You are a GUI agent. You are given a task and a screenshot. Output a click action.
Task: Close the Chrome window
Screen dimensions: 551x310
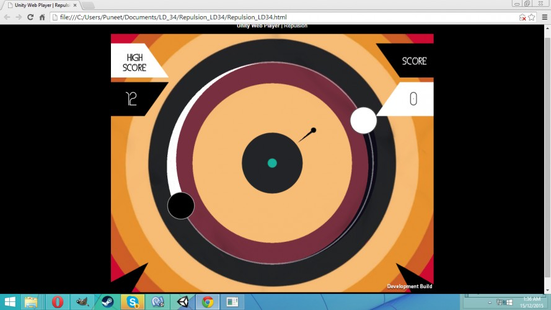click(x=541, y=4)
